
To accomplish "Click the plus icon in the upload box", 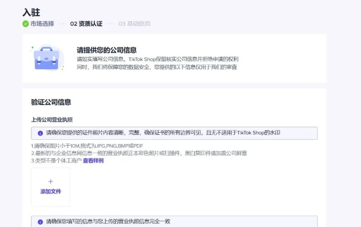I will [50, 182].
